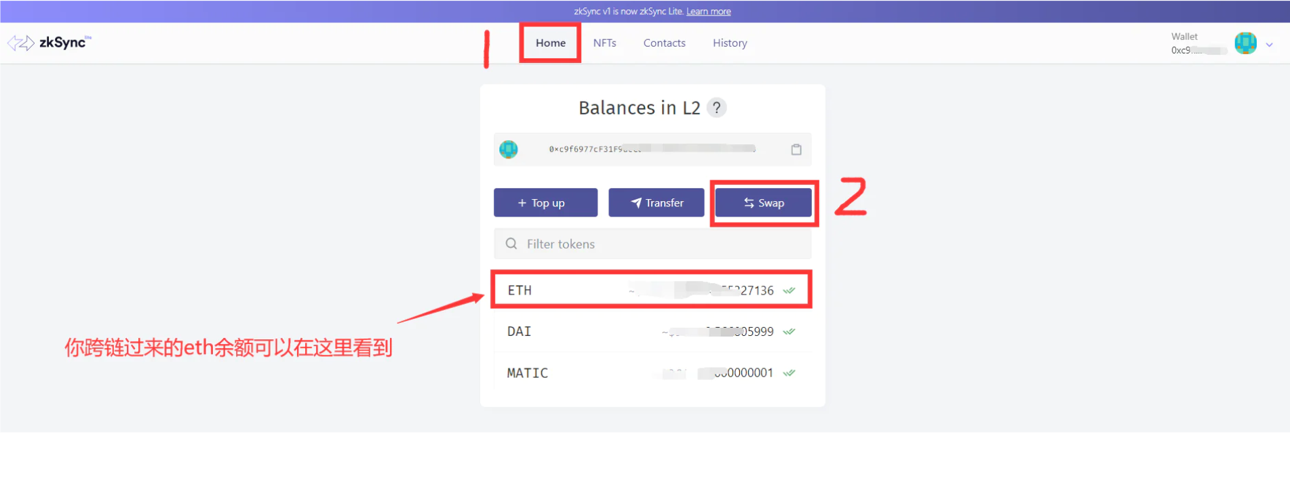Switch to the NFTs tab

coord(605,43)
